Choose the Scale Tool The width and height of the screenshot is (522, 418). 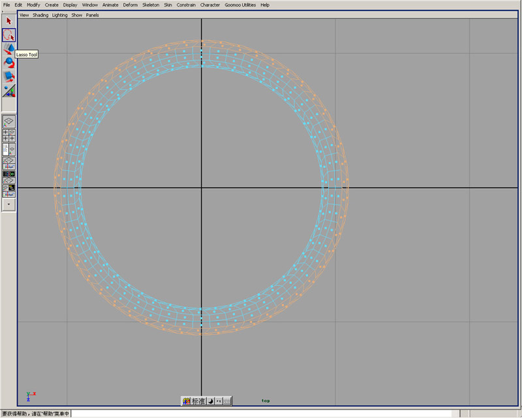coord(8,77)
